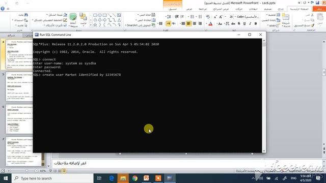Click the Arrange shapes button
Image resolution: width=326 pixels, height=183 pixels.
(x=83, y=19)
